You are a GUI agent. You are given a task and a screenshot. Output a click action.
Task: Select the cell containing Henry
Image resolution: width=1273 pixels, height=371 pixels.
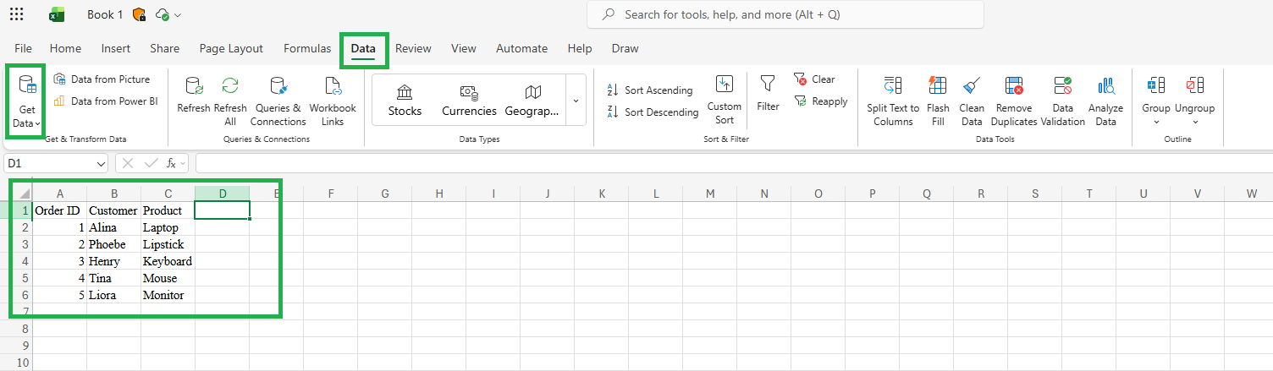(113, 261)
